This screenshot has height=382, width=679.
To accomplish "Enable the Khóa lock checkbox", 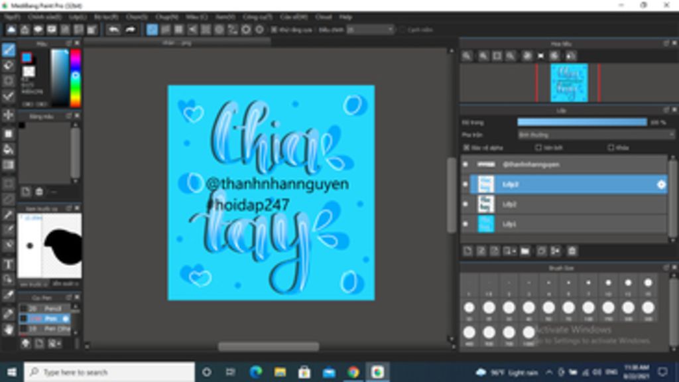I will pos(611,148).
